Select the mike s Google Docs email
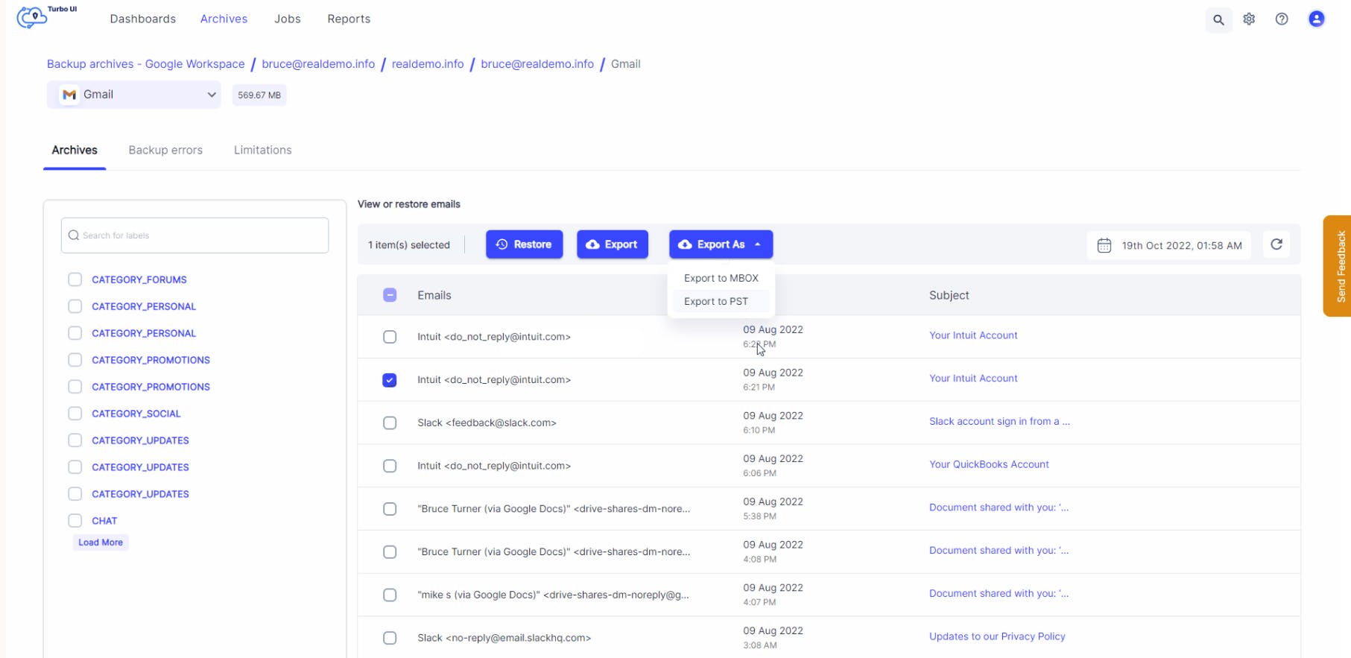 click(390, 595)
